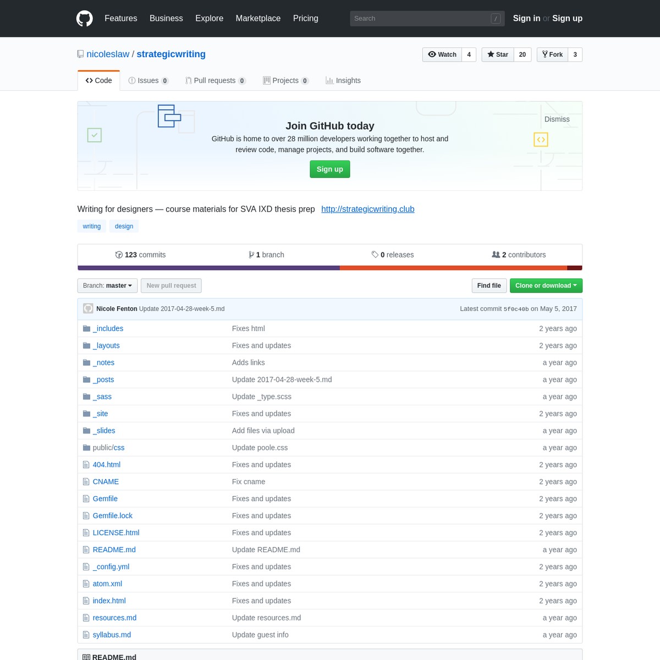Screen dimensions: 660x660
Task: Switch to the Issues tab
Action: [148, 80]
